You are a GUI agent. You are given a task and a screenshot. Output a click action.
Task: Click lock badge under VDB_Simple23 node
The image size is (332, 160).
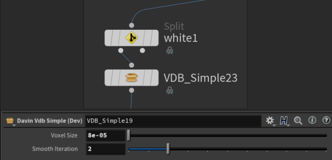point(170,90)
